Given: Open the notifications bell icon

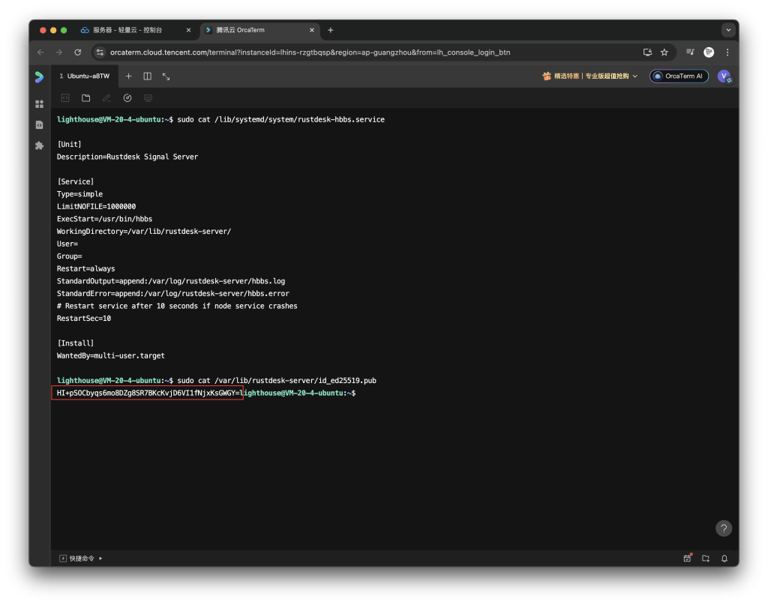Looking at the screenshot, I should [x=724, y=559].
